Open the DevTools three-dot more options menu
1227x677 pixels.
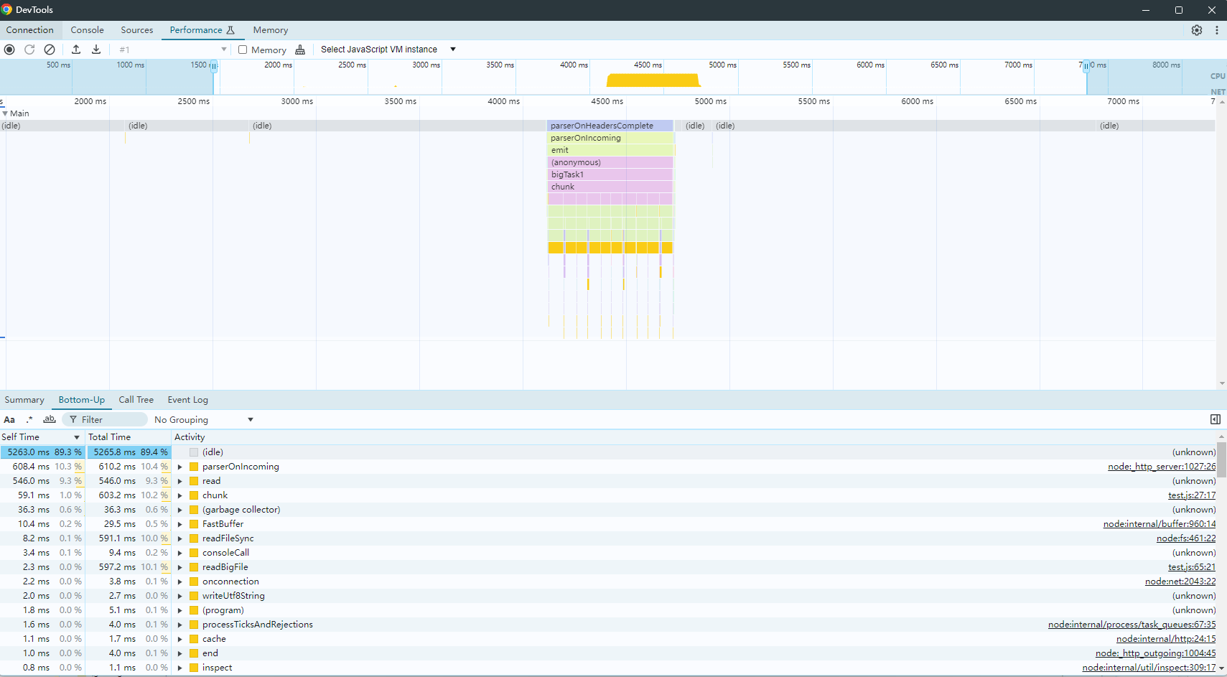click(x=1216, y=30)
